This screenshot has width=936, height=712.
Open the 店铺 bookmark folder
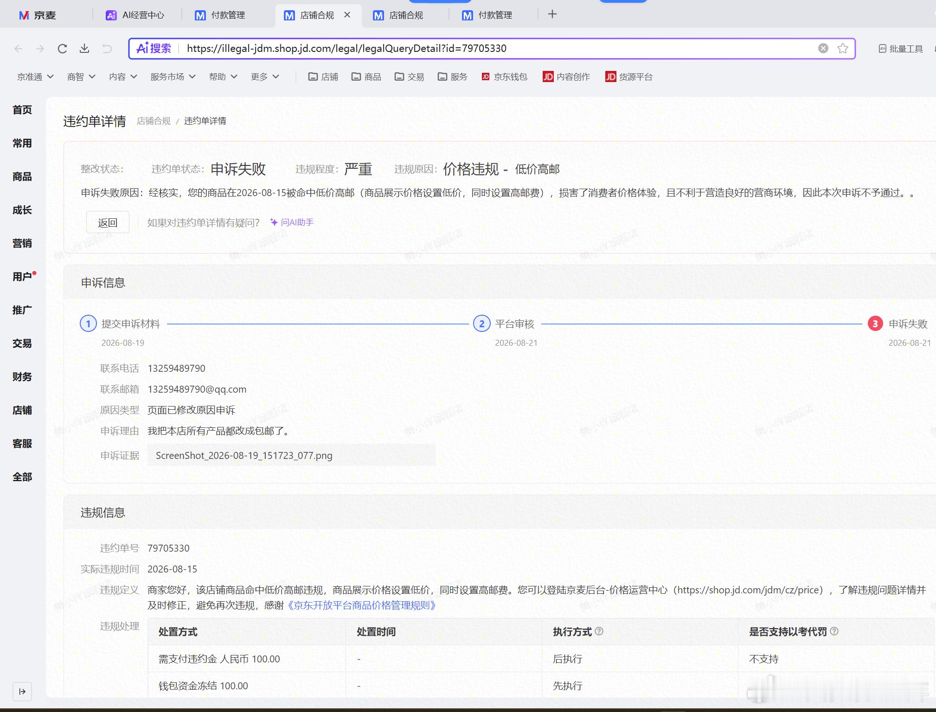[x=323, y=76]
